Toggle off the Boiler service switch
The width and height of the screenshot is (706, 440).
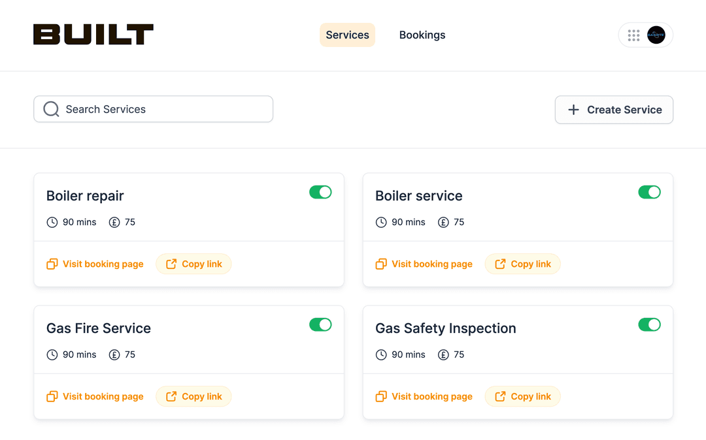(x=649, y=192)
